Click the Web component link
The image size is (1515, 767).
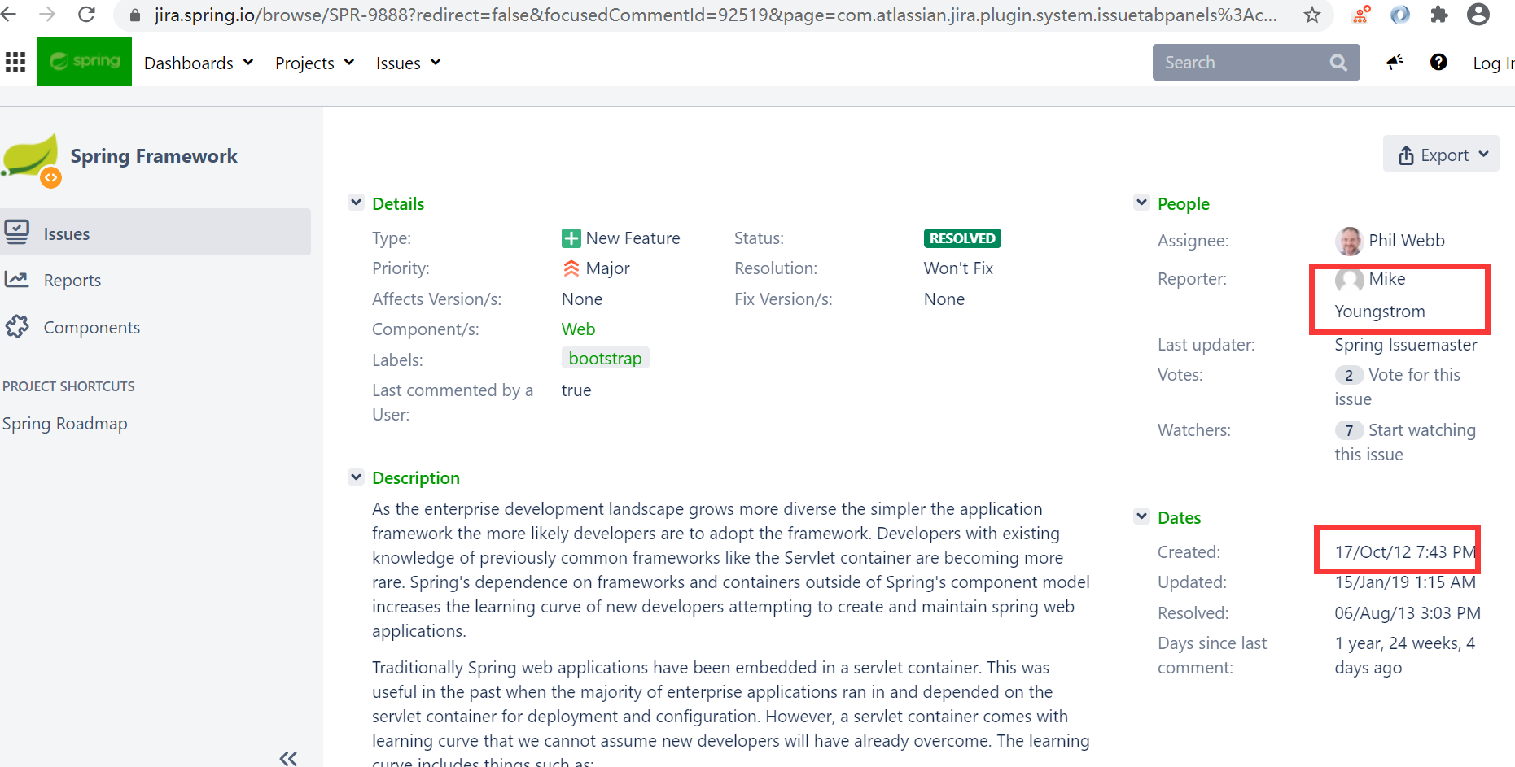(578, 329)
